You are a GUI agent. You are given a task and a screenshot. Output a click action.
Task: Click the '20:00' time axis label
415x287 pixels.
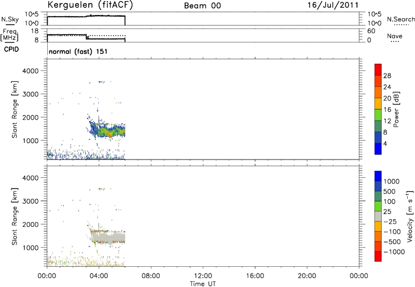pos(307,276)
